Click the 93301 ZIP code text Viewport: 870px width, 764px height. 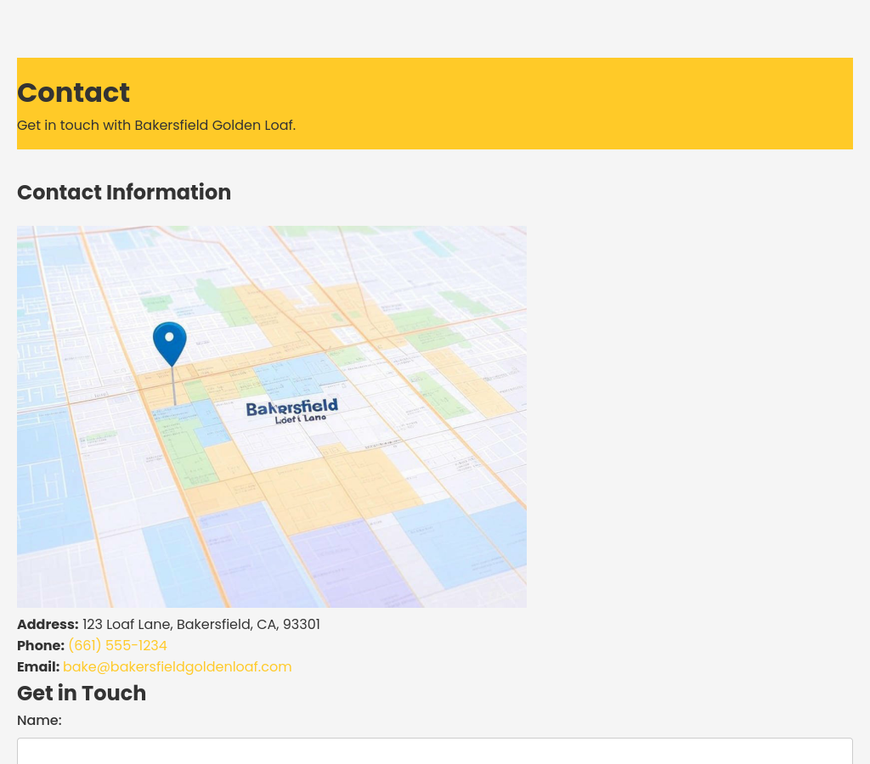pyautogui.click(x=301, y=625)
